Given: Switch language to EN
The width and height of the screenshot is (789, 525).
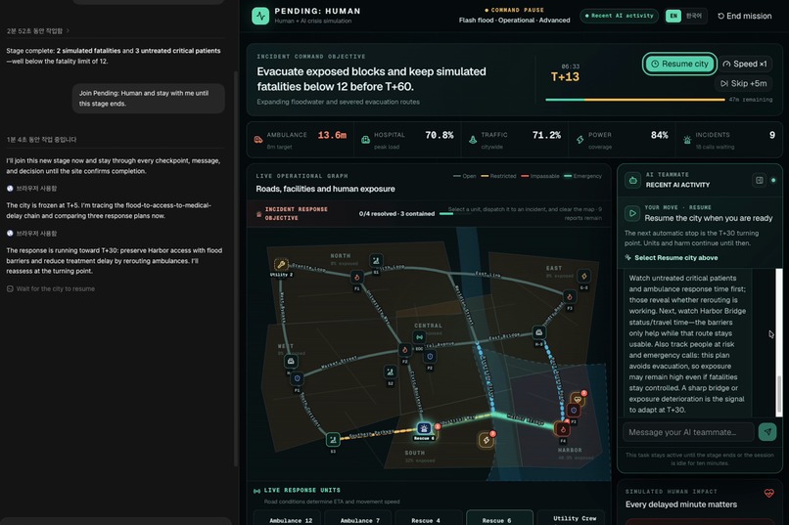Looking at the screenshot, I should (673, 16).
